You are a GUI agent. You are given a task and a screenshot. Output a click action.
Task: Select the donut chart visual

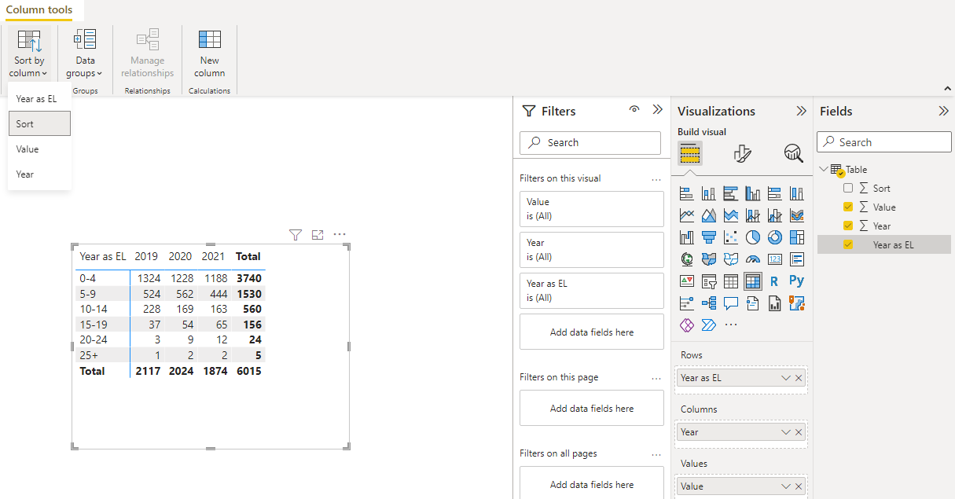click(x=774, y=237)
